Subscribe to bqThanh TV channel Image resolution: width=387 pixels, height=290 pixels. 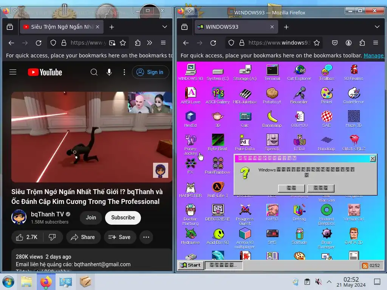[123, 217]
